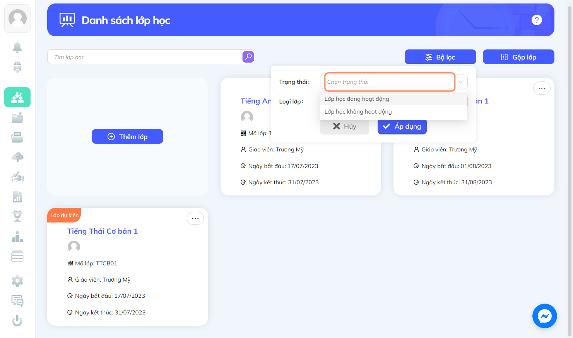Open the cloud question mark sidebar icon
Viewport: 573px width, 338px height.
click(x=17, y=157)
